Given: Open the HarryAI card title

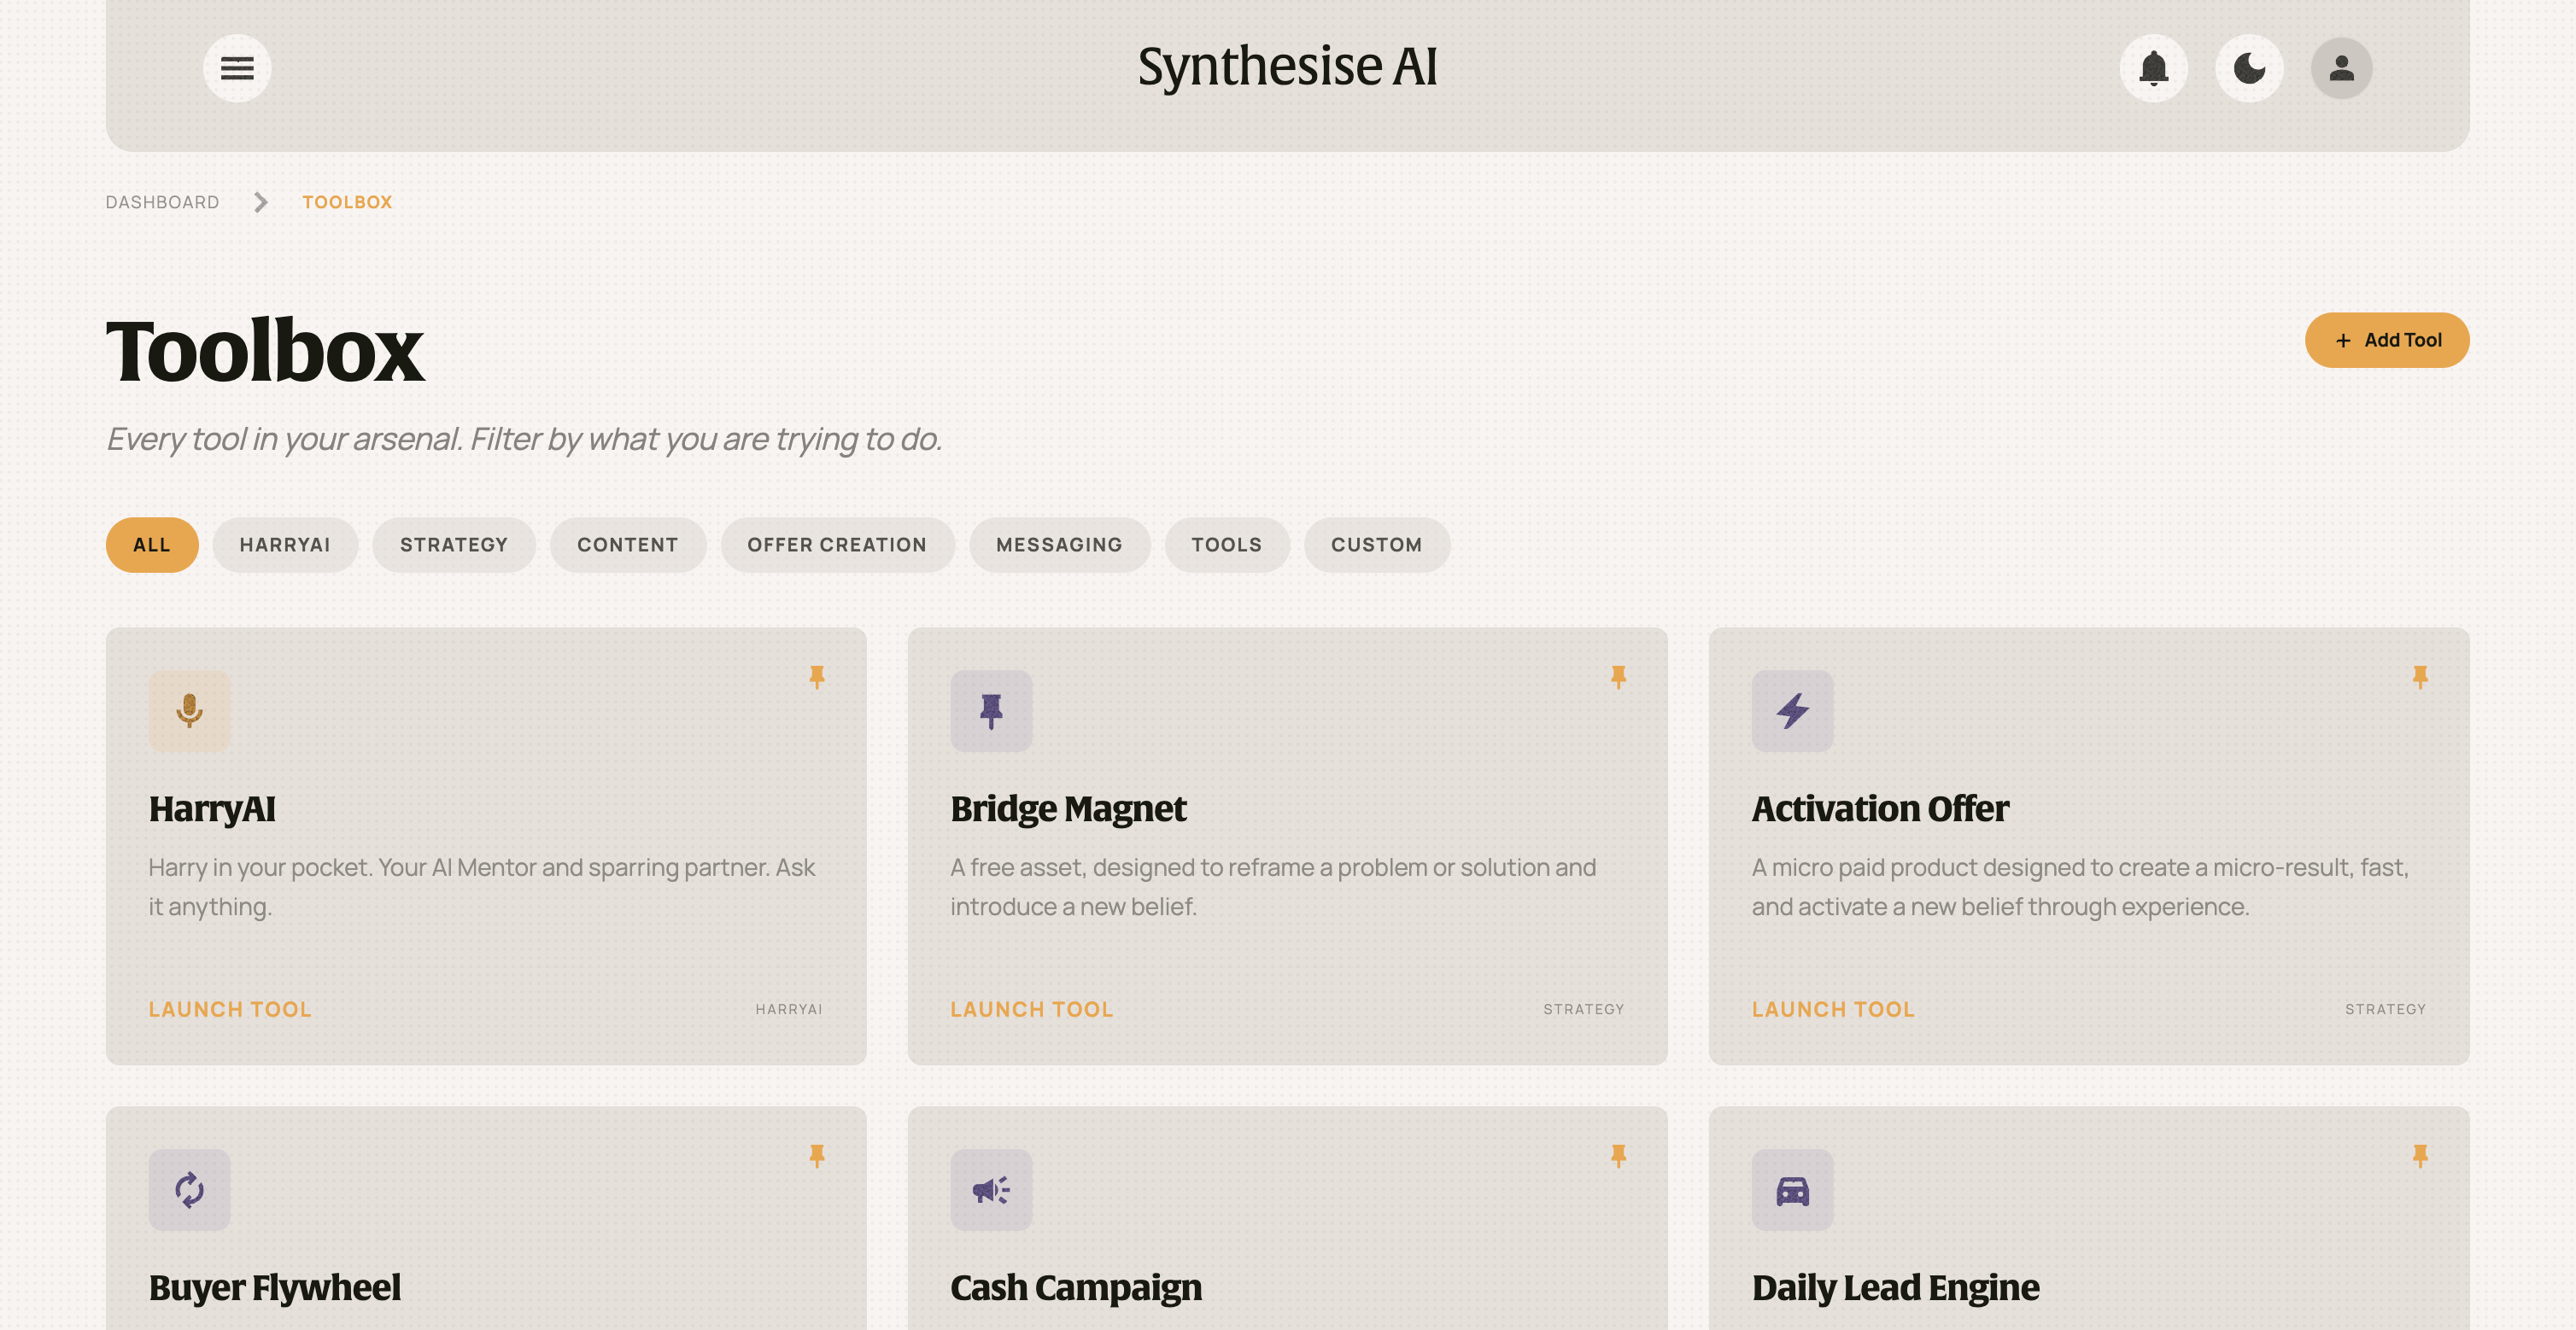Looking at the screenshot, I should (212, 808).
